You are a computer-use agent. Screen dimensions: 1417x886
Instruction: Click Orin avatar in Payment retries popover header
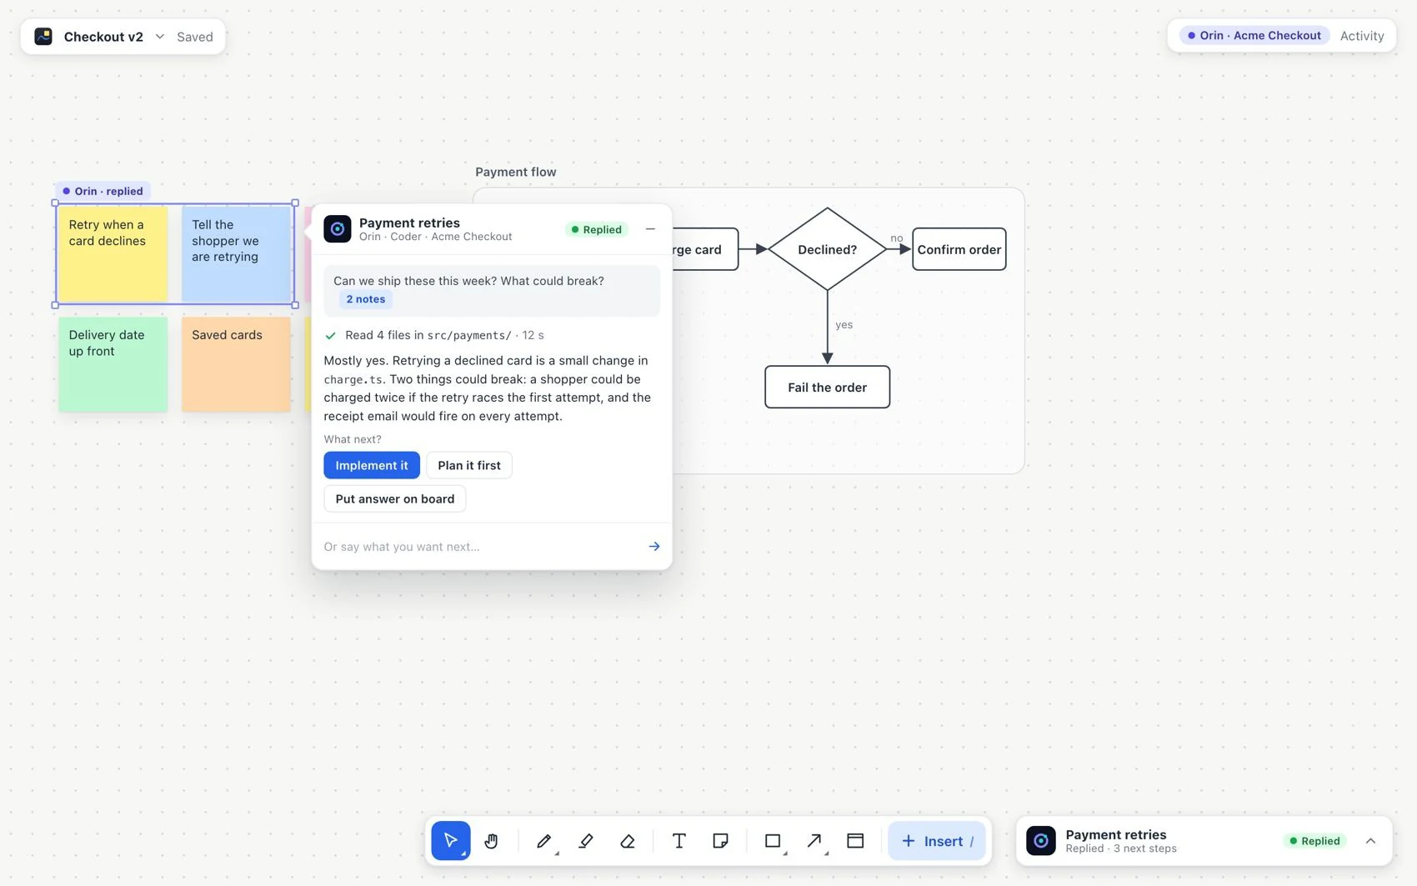tap(338, 229)
